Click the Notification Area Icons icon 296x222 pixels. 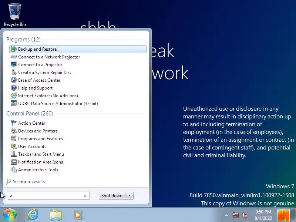click(14, 162)
